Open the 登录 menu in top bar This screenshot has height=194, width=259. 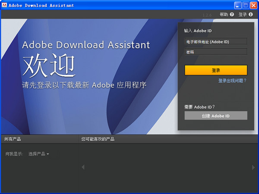click(243, 15)
